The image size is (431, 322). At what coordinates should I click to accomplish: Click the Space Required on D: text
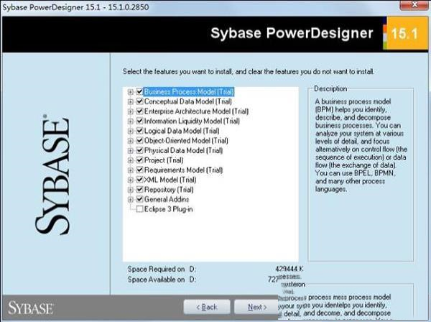point(162,270)
